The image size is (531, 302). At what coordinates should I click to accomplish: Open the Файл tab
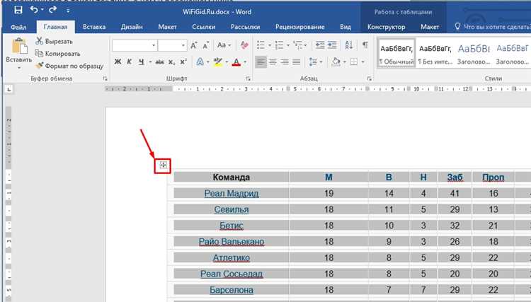(x=18, y=27)
